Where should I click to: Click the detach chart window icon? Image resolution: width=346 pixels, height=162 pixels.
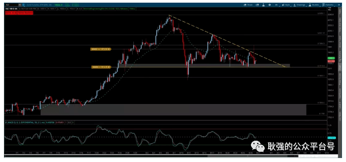[257, 4]
